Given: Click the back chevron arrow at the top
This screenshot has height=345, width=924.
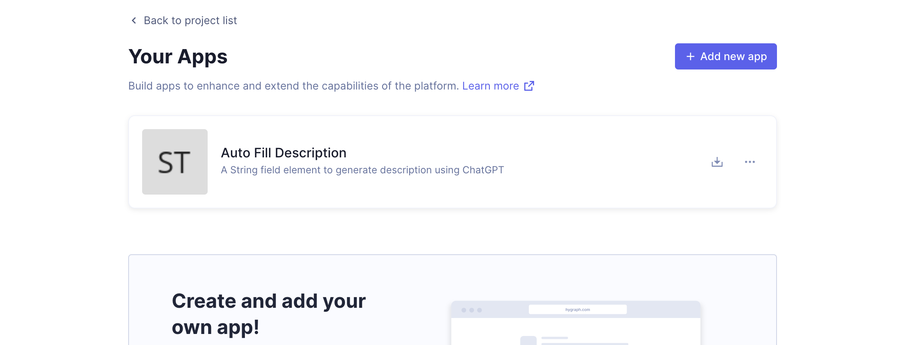Looking at the screenshot, I should pyautogui.click(x=133, y=20).
